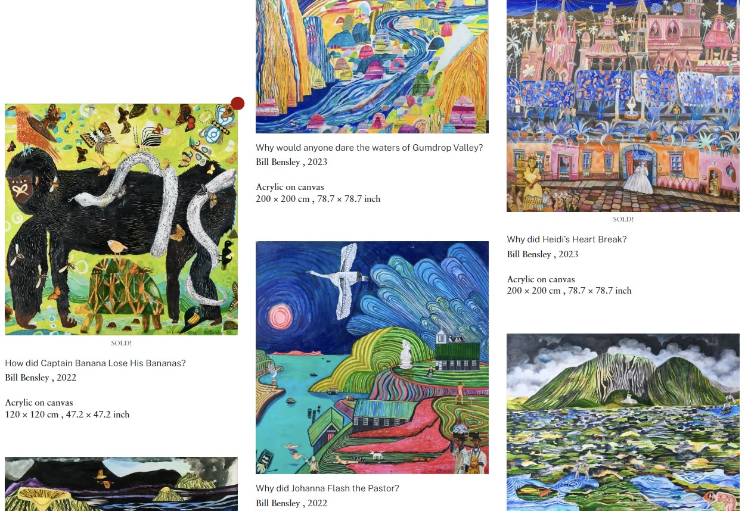Click title 'Why would anyone dare the waters of Gumdrop Valley?'
This screenshot has width=751, height=511.
(369, 148)
